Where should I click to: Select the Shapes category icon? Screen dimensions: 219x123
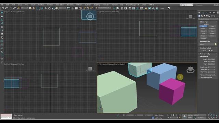click(x=202, y=16)
